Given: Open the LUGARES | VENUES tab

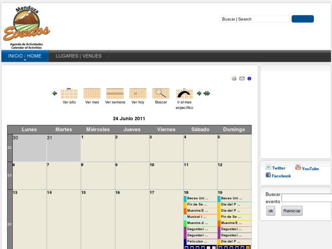Looking at the screenshot, I should click(x=79, y=56).
